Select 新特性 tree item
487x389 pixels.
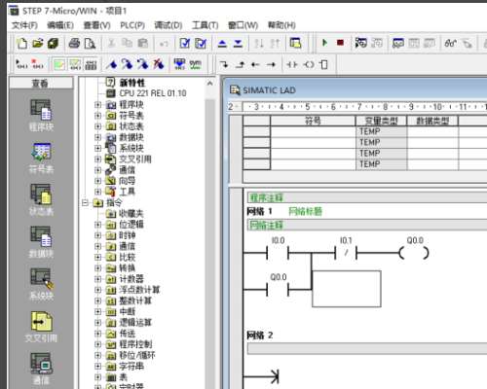[132, 83]
